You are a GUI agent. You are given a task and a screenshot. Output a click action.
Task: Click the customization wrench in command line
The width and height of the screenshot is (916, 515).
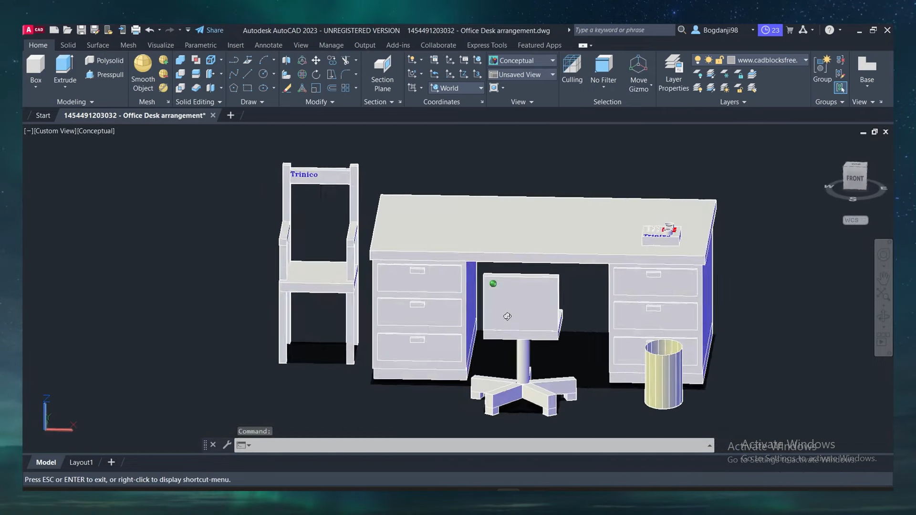tap(227, 444)
